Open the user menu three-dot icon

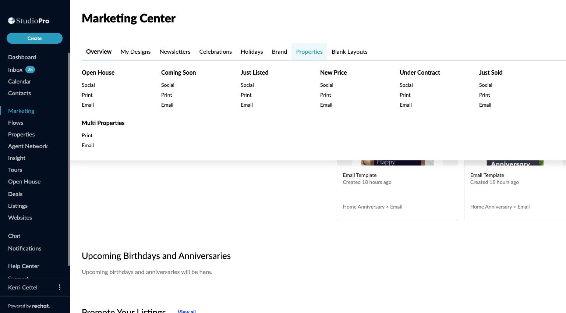coord(60,287)
